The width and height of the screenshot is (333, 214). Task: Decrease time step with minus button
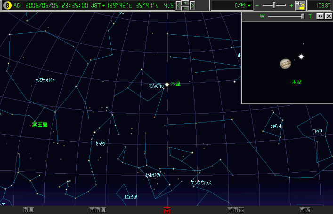pyautogui.click(x=185, y=8)
